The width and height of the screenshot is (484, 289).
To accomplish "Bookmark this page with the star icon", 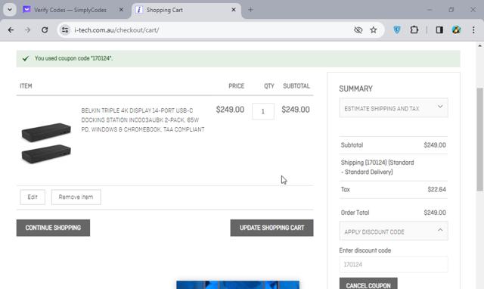I will pyautogui.click(x=374, y=30).
